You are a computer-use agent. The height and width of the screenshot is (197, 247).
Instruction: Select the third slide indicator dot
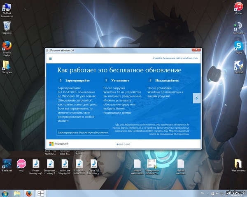tap(122, 144)
